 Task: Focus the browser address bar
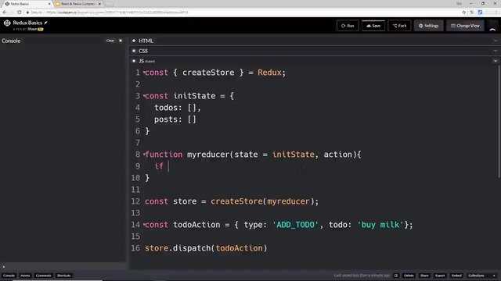click(243, 12)
